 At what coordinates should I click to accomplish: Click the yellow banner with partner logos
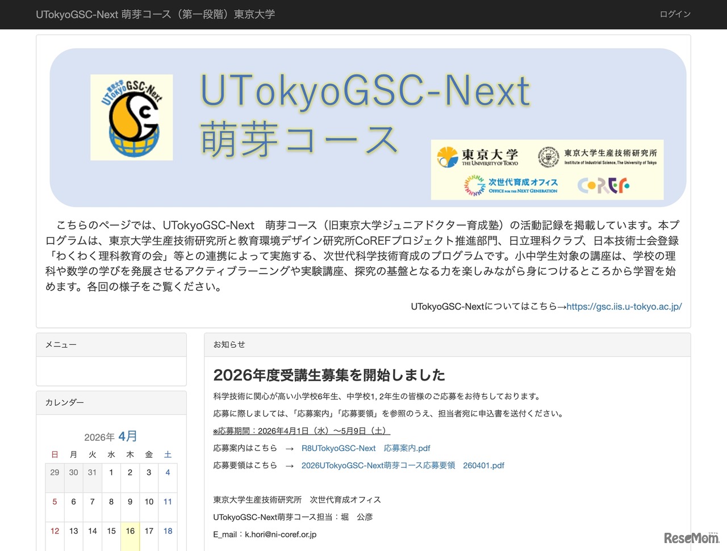[x=547, y=169]
